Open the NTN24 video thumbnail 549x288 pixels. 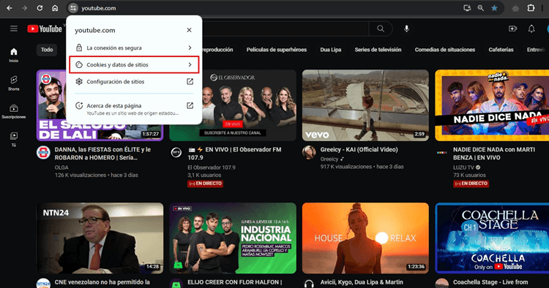point(100,238)
